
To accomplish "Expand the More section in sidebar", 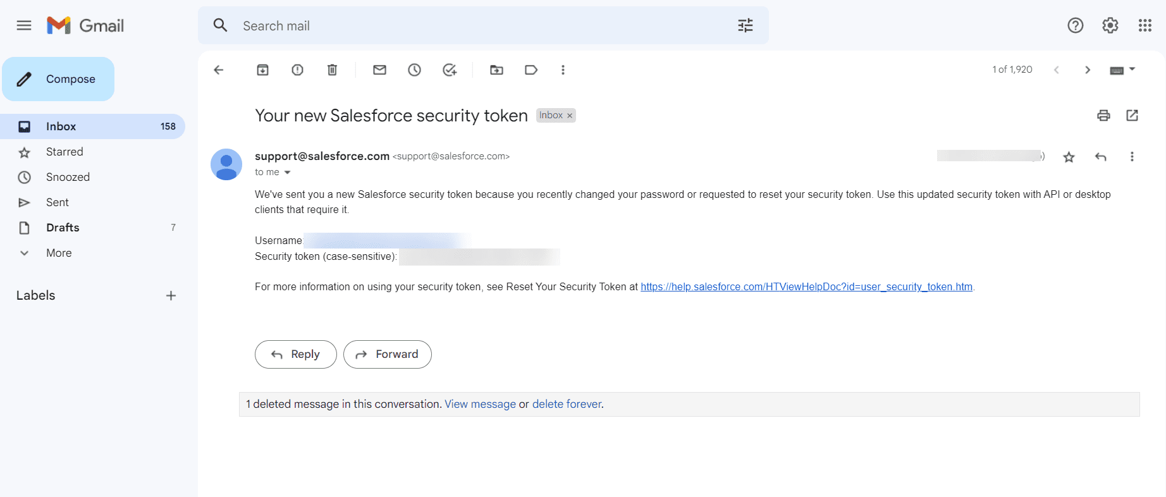I will pos(59,253).
